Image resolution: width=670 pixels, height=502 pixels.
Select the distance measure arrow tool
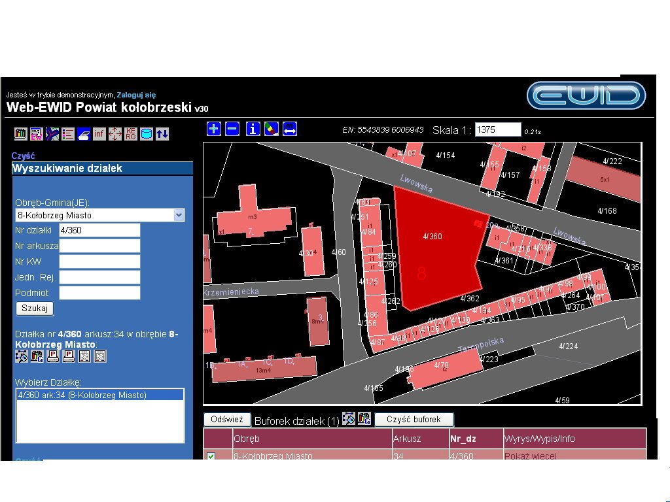[290, 129]
